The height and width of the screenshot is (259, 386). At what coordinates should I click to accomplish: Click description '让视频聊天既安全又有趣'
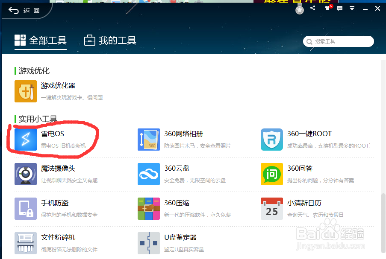[69, 180]
